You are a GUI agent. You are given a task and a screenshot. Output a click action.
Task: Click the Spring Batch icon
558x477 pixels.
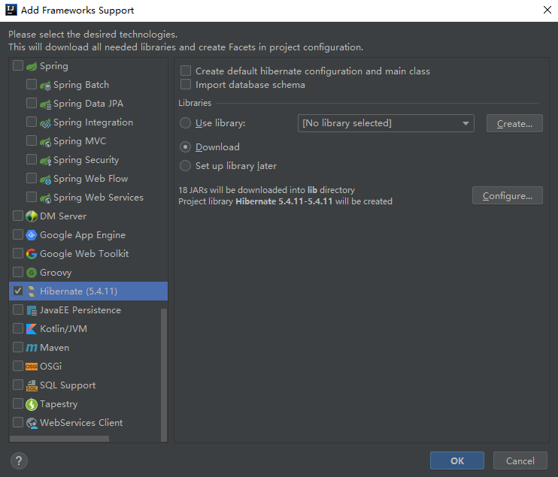pyautogui.click(x=46, y=86)
